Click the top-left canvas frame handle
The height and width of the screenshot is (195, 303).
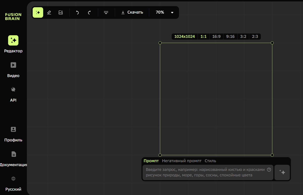coord(160,43)
